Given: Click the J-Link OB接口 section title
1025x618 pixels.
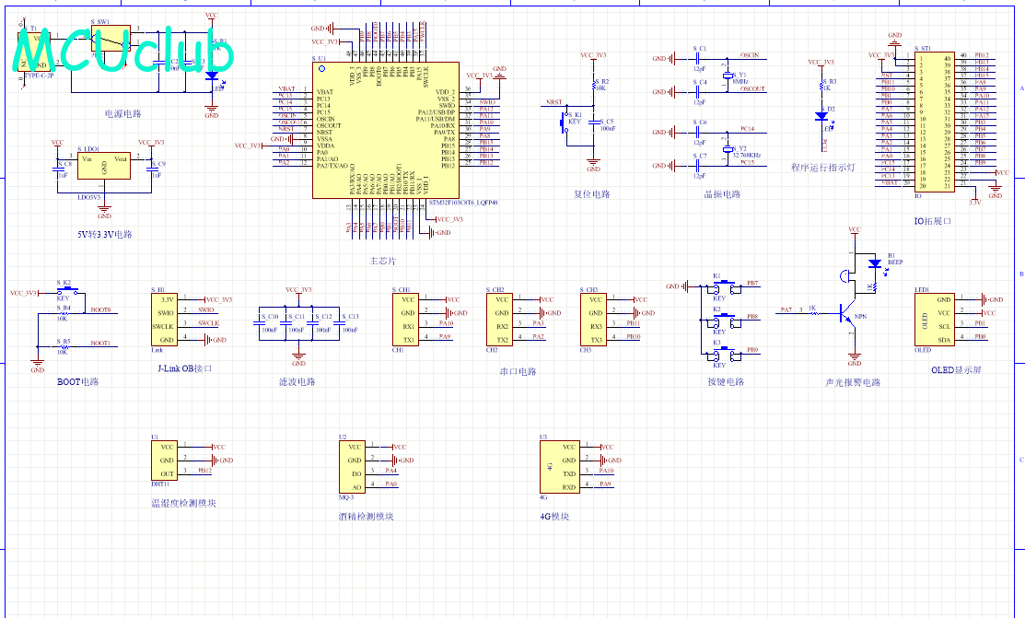Looking at the screenshot, I should tap(185, 368).
